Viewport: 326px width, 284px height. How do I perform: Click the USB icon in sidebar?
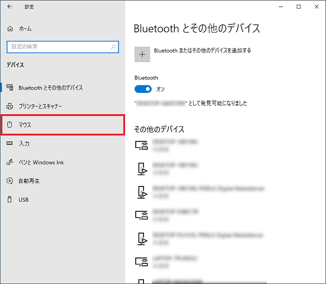click(x=9, y=199)
